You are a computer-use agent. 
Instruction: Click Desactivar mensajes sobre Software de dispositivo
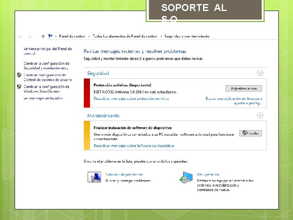pos(134,145)
